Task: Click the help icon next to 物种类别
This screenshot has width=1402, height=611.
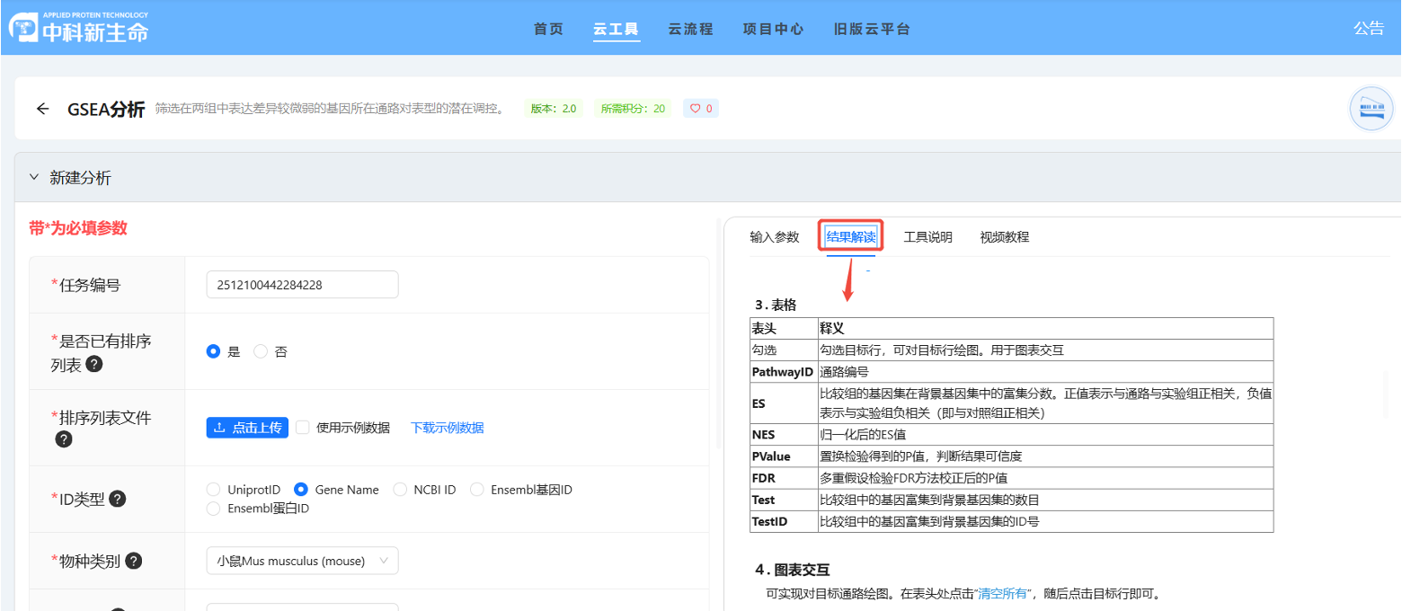Action: (x=132, y=561)
